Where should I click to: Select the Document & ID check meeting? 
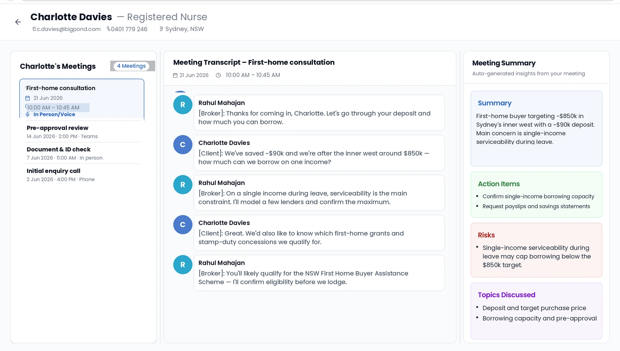click(82, 153)
